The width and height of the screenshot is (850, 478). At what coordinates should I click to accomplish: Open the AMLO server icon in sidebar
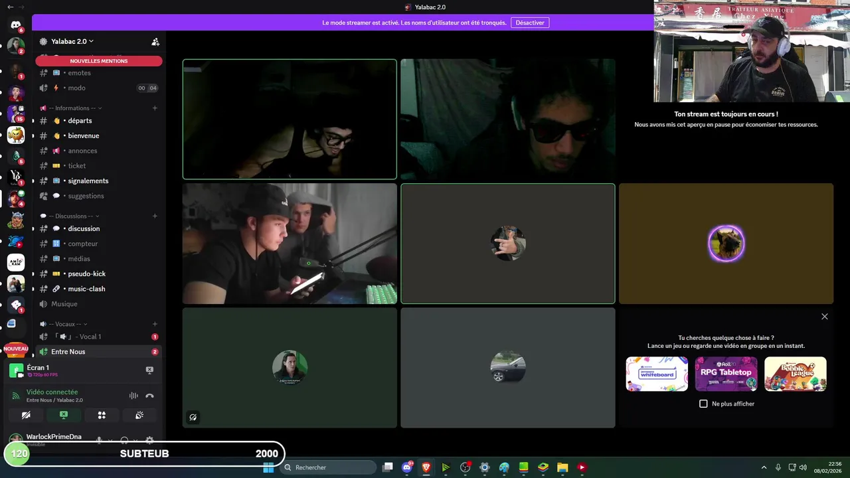click(16, 262)
